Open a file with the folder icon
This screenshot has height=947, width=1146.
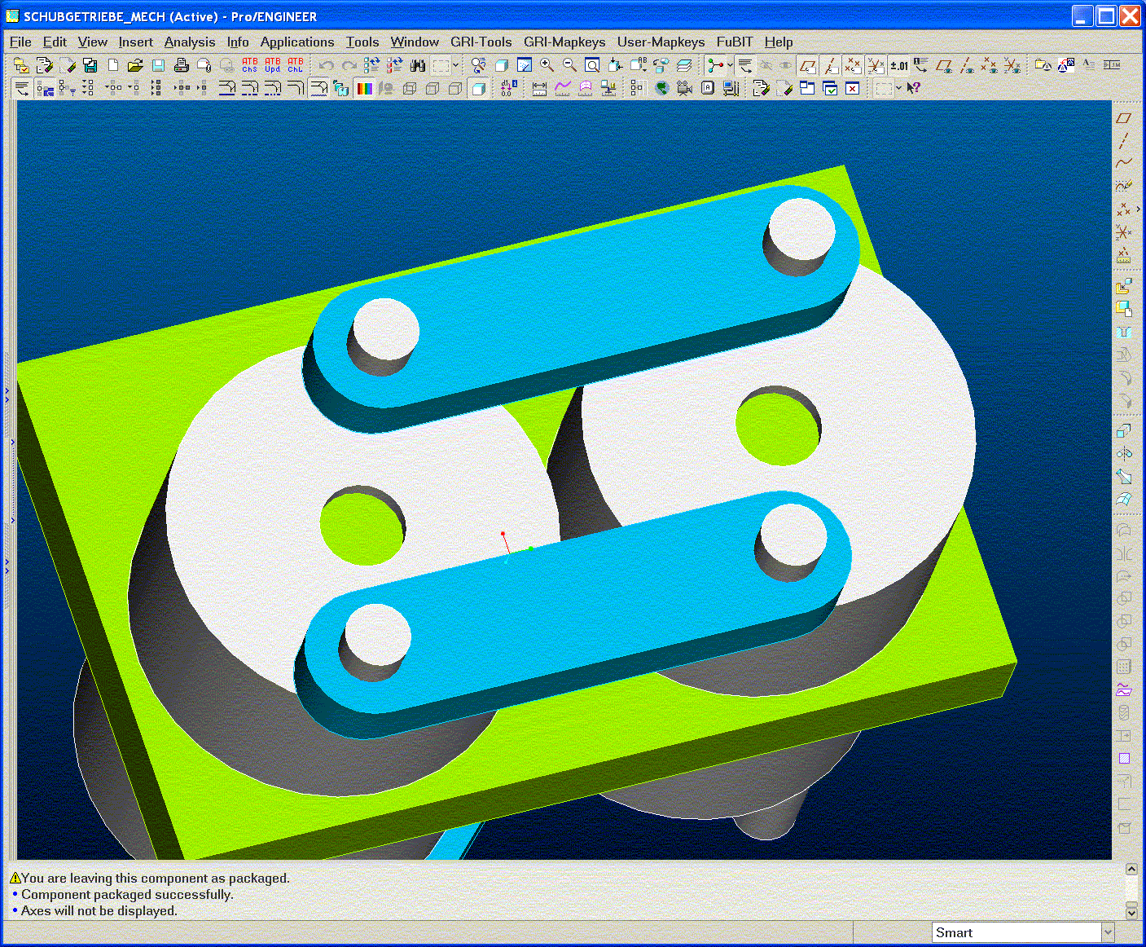click(x=135, y=65)
